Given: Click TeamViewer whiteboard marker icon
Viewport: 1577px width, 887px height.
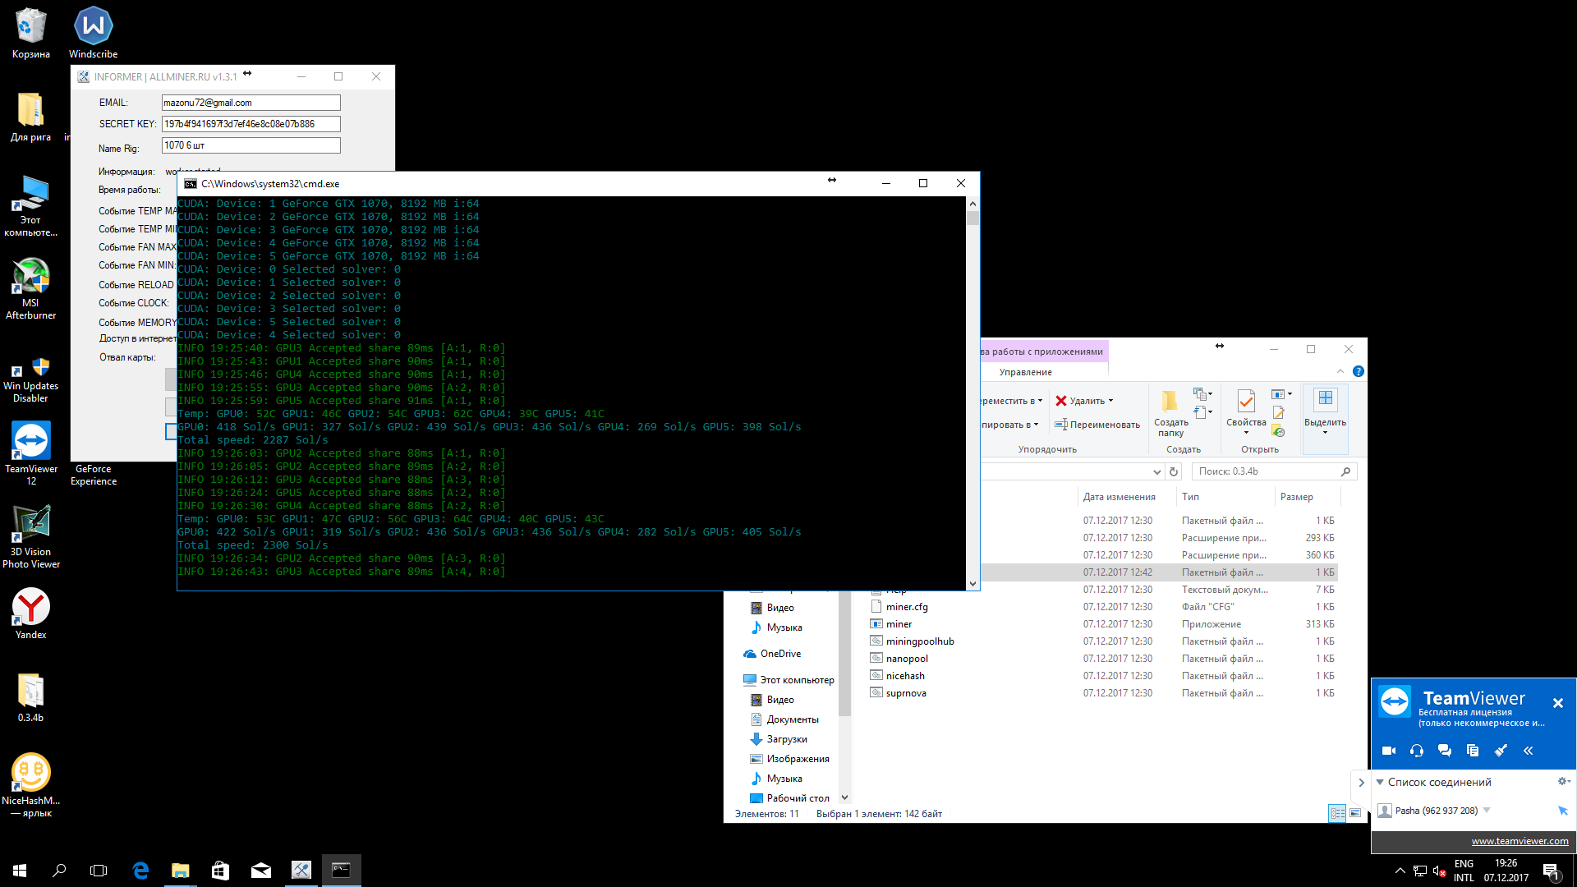Looking at the screenshot, I should pyautogui.click(x=1501, y=751).
